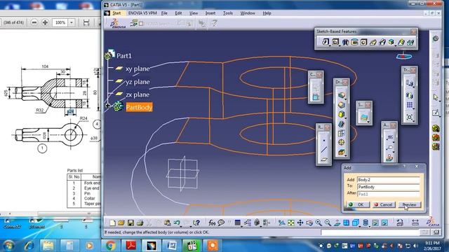
Task: Select zx plane in the specification tree
Action: 138,94
